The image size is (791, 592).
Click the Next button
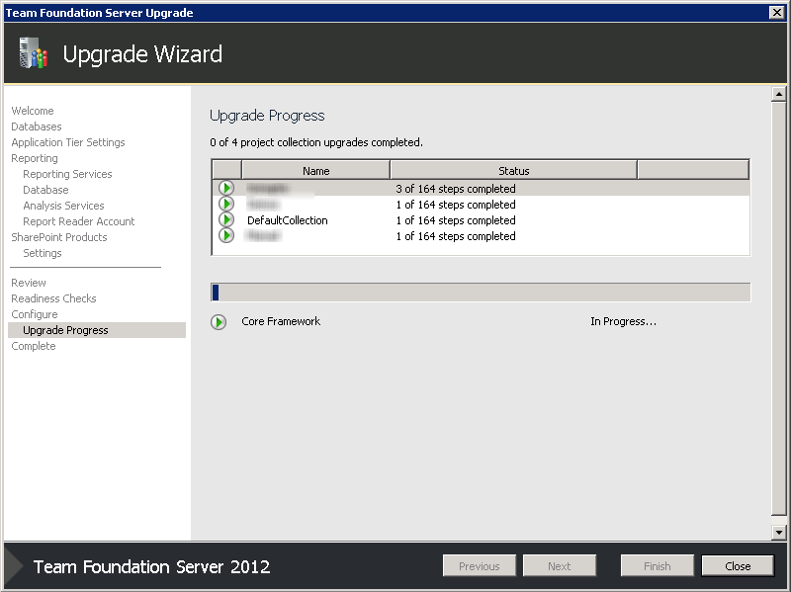(560, 565)
